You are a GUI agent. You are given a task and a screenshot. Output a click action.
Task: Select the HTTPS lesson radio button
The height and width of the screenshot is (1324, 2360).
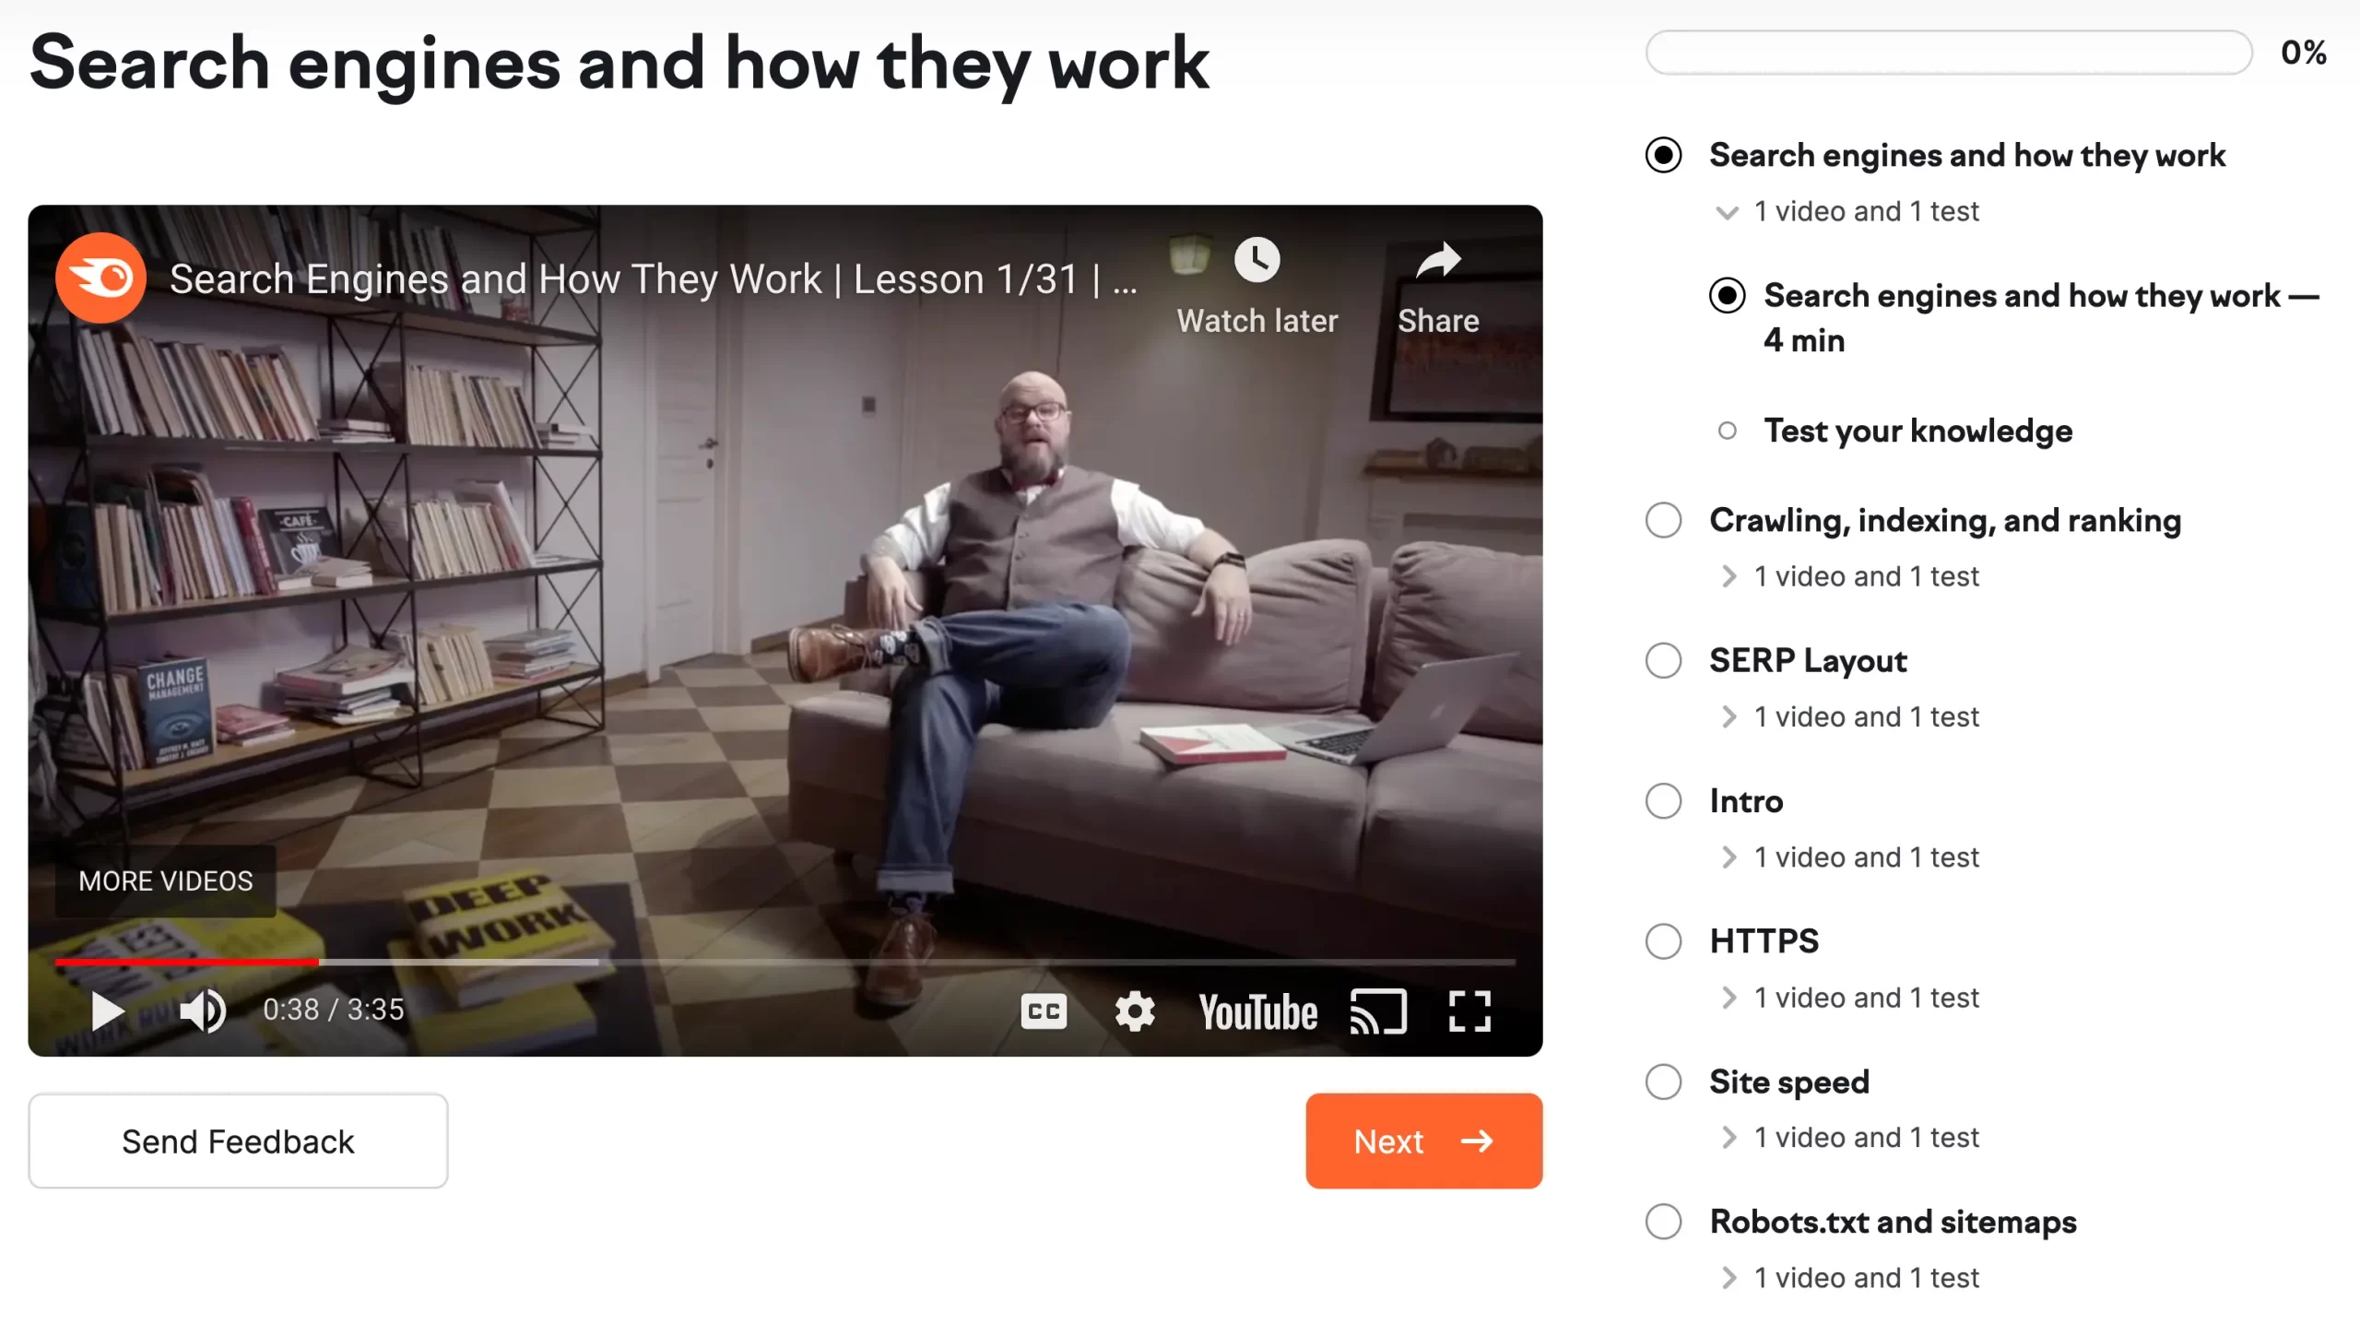pyautogui.click(x=1664, y=941)
